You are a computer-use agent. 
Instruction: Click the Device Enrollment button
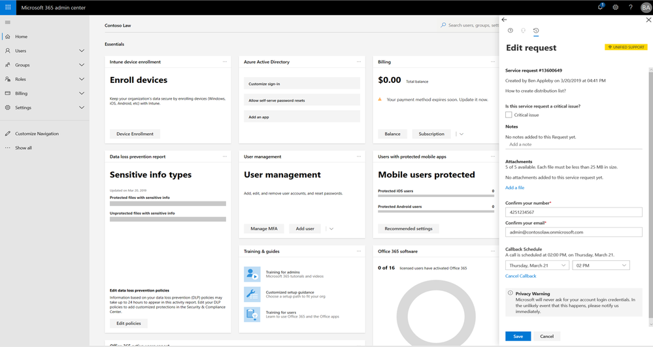click(135, 134)
